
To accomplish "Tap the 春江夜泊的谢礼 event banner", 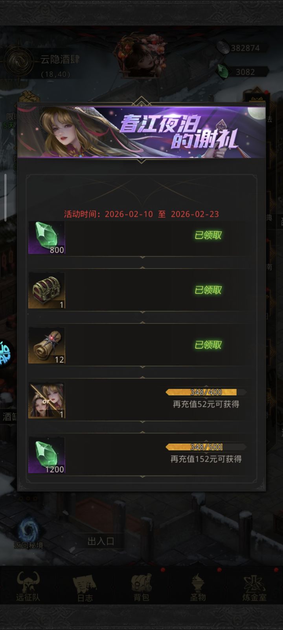I will 141,132.
